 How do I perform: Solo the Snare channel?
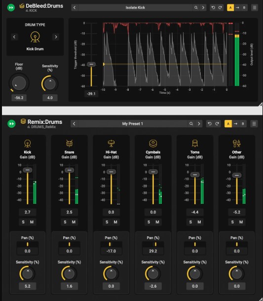click(65, 222)
